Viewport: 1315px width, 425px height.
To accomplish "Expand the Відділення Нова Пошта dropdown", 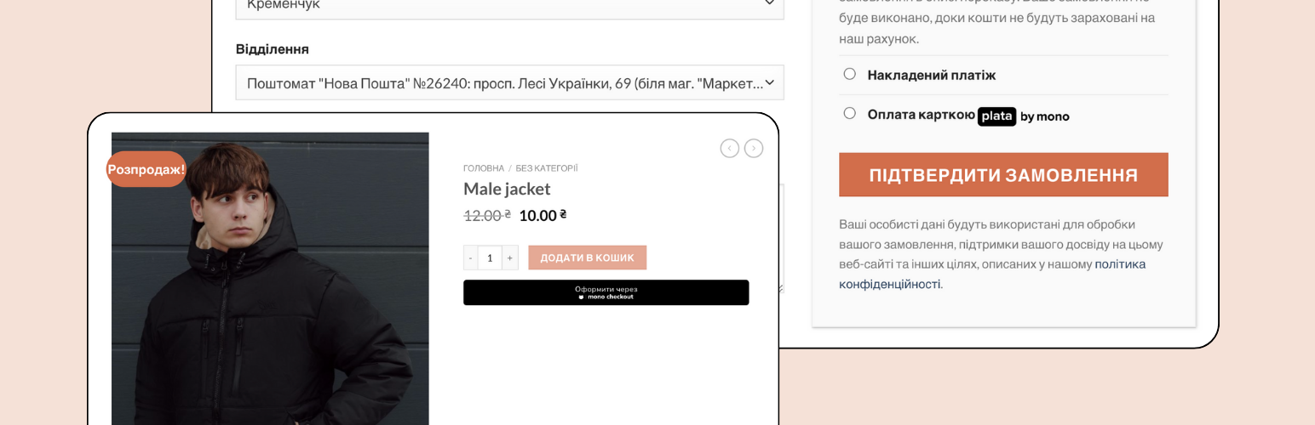I will [x=509, y=82].
